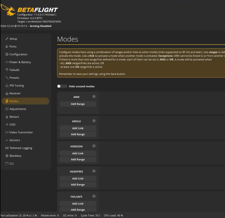
Task: Toggle the Hide unused modes switch
Action: click(x=62, y=86)
